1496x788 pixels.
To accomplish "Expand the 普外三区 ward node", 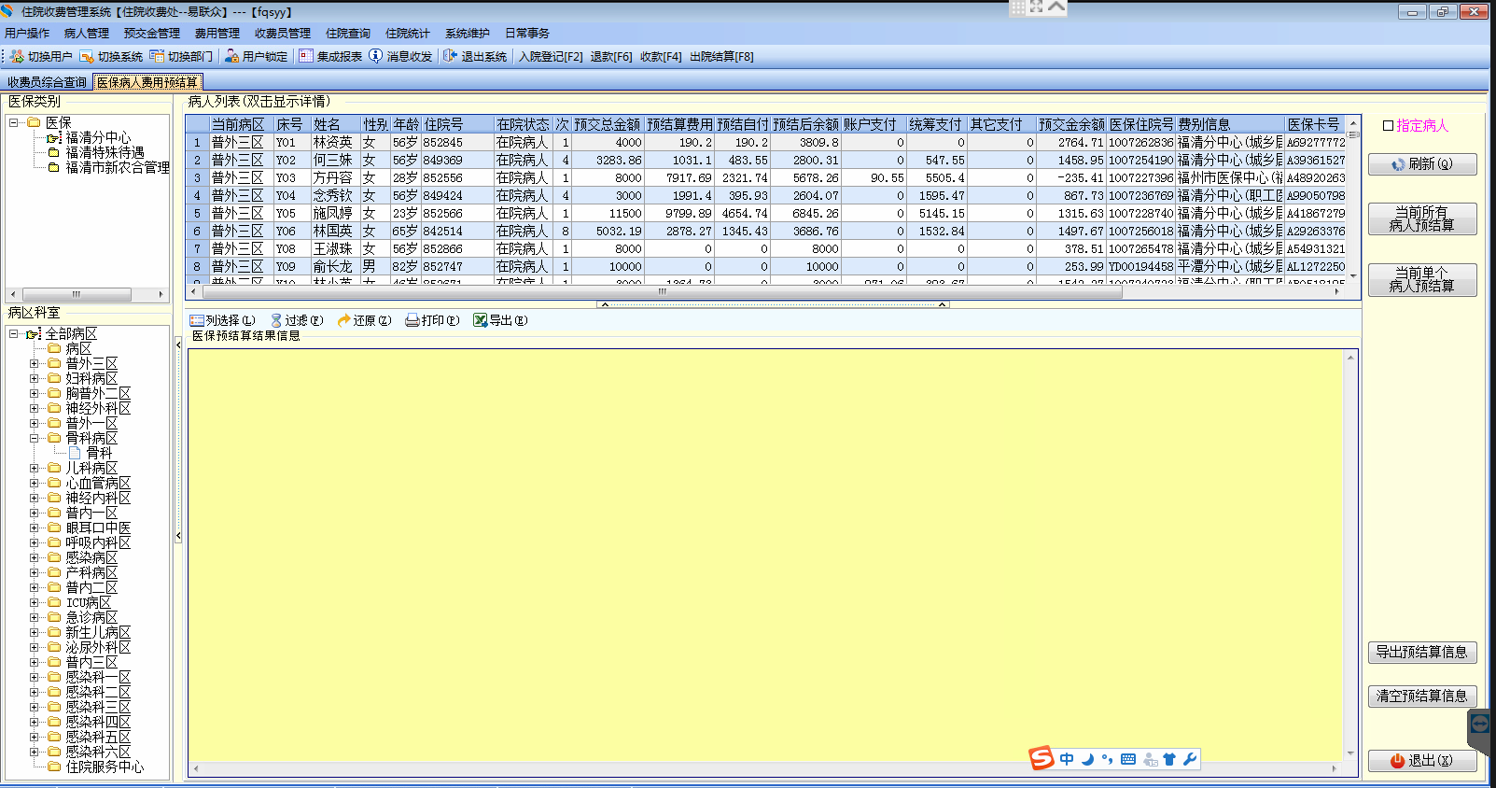I will tap(35, 363).
